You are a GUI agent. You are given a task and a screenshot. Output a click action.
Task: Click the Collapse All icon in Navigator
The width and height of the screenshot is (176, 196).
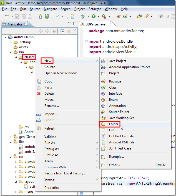[x=62, y=31]
